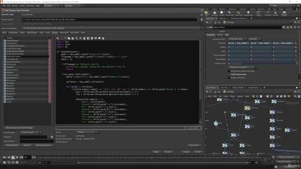Screen dimensions: 301x169
Task: Jump to last frame in playbar
Action: pos(21,157)
